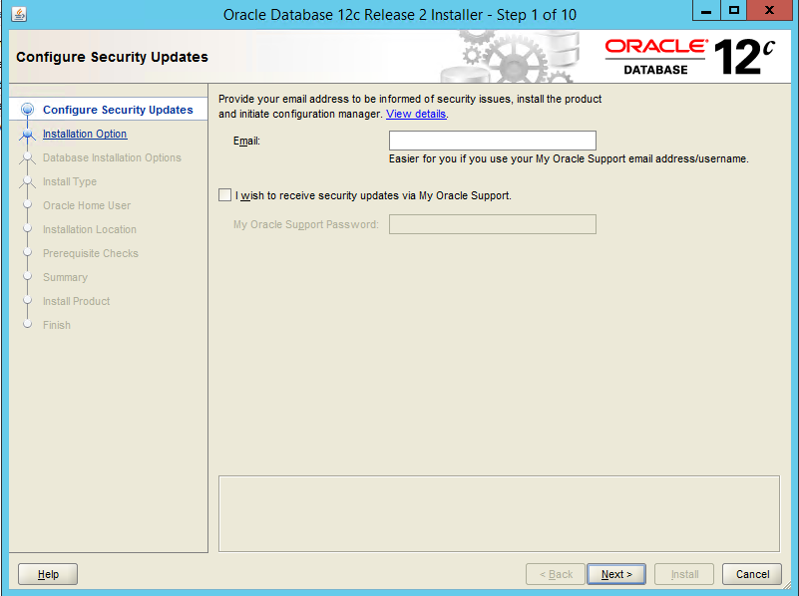Click the disabled Install button

coord(684,574)
